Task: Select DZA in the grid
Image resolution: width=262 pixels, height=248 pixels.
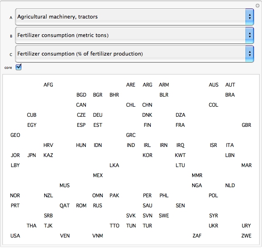Action: 181,115
